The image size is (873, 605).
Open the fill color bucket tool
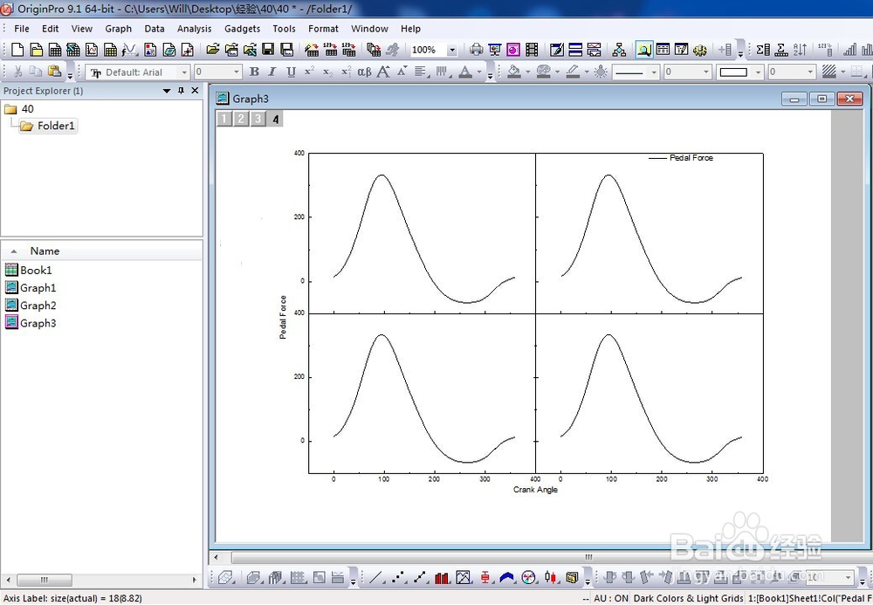coord(514,72)
